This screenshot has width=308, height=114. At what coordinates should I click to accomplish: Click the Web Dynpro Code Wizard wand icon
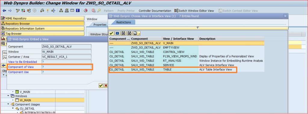99,11
